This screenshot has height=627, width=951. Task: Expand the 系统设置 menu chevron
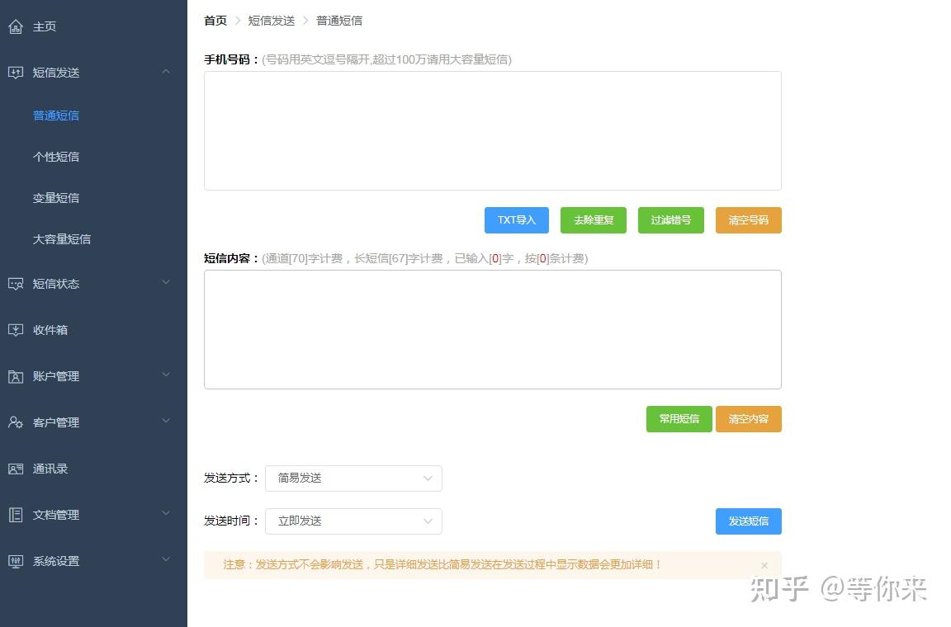tap(166, 559)
